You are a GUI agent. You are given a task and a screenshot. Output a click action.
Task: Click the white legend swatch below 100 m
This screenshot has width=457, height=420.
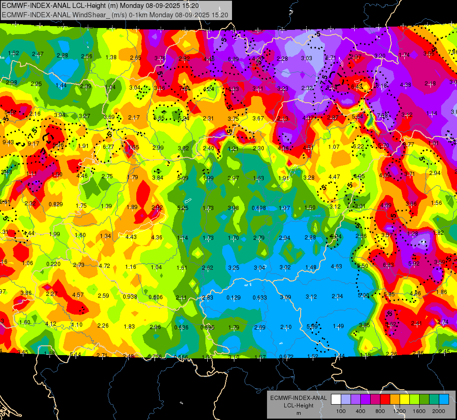(336, 399)
